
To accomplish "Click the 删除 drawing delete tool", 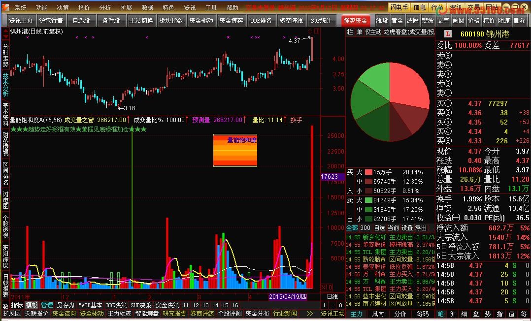I will click(x=519, y=21).
